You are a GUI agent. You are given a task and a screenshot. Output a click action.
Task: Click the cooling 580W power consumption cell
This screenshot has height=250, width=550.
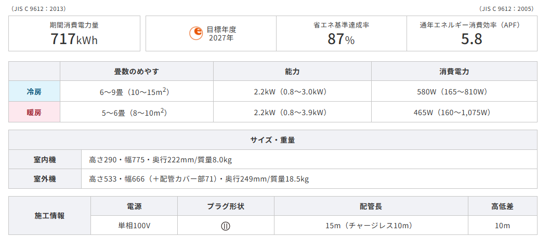pos(454,92)
